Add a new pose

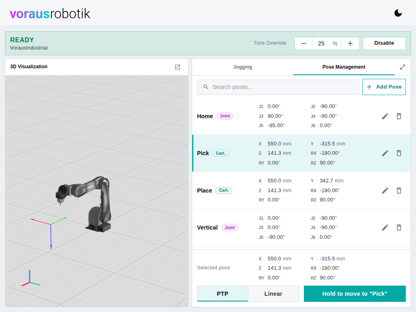coord(384,87)
